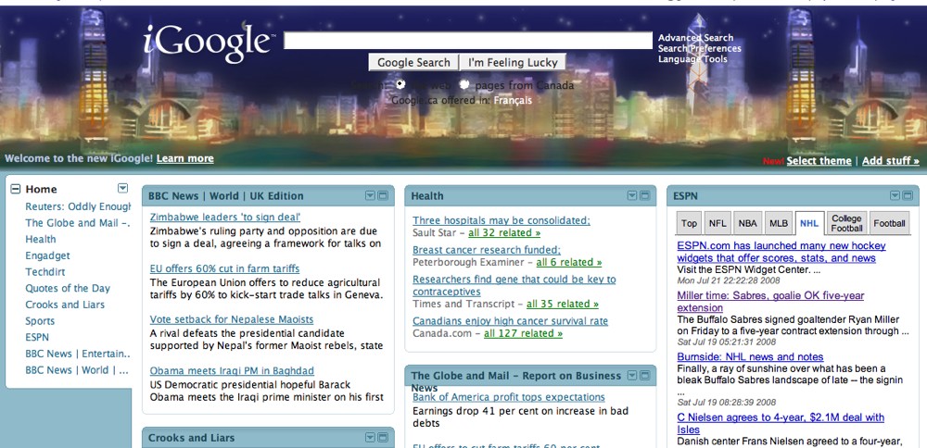
Task: Open Engadget in the sidebar
Action: point(47,255)
